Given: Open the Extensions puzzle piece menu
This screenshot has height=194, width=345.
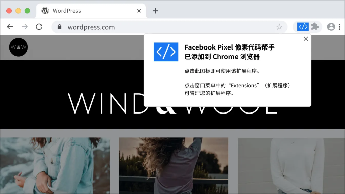Looking at the screenshot, I should 315,27.
